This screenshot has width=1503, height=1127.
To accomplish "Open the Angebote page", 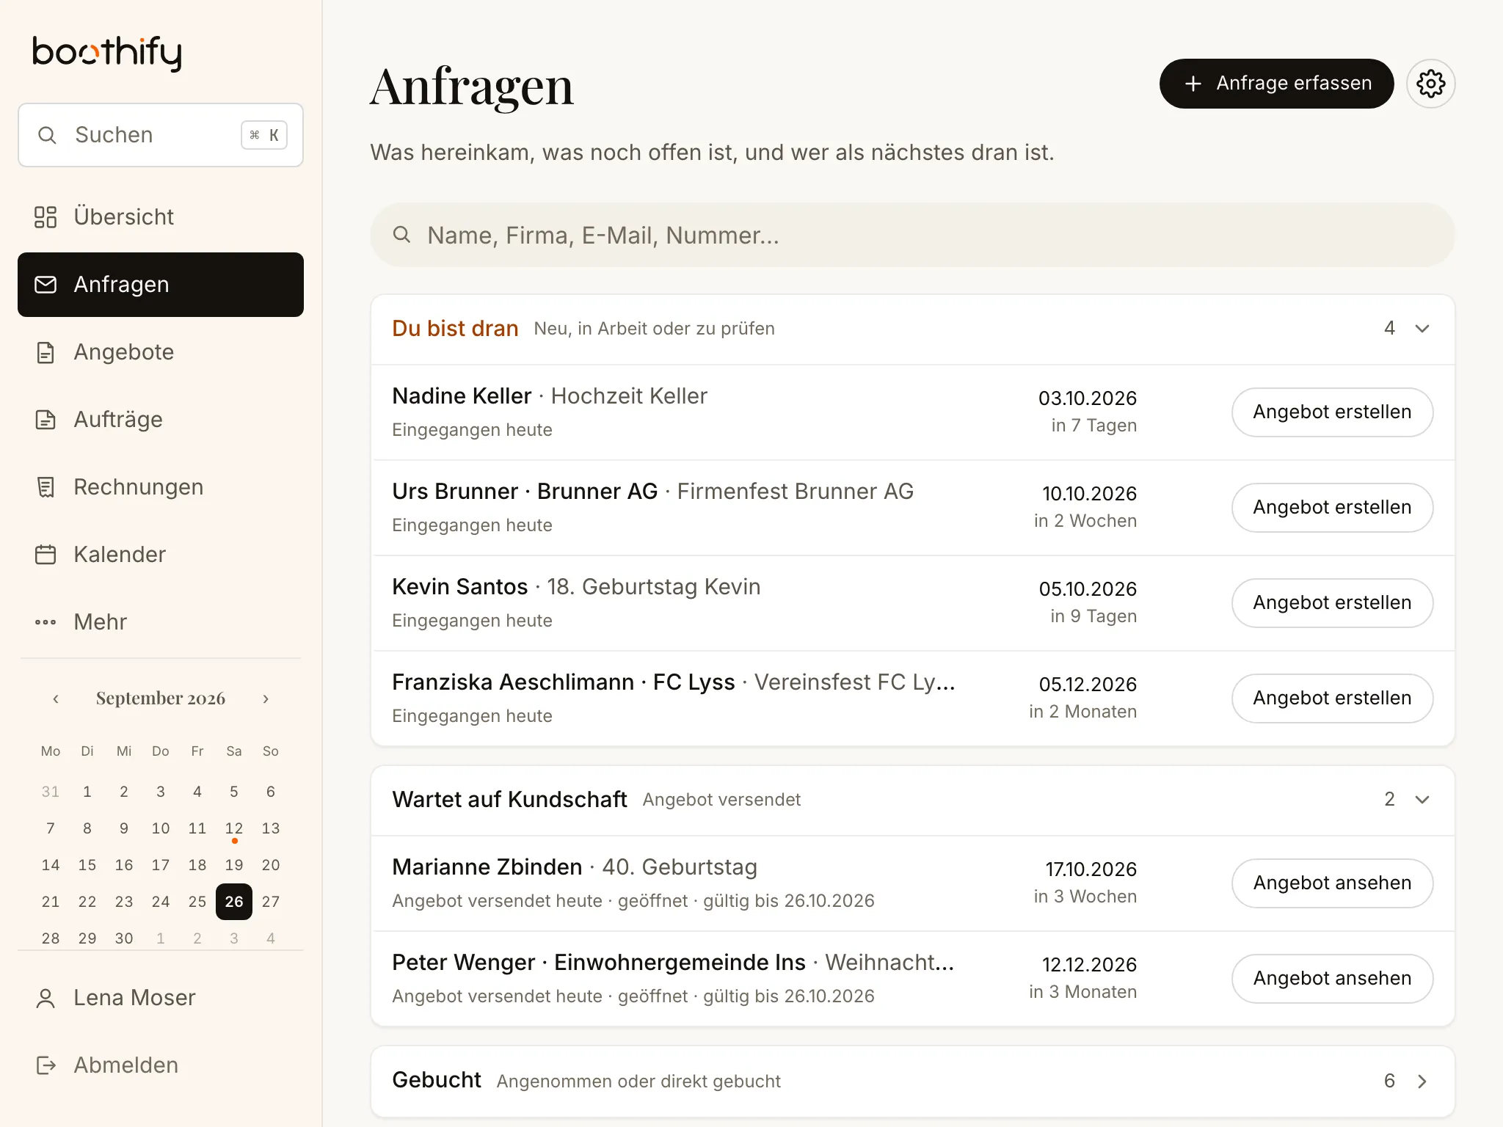I will click(161, 352).
